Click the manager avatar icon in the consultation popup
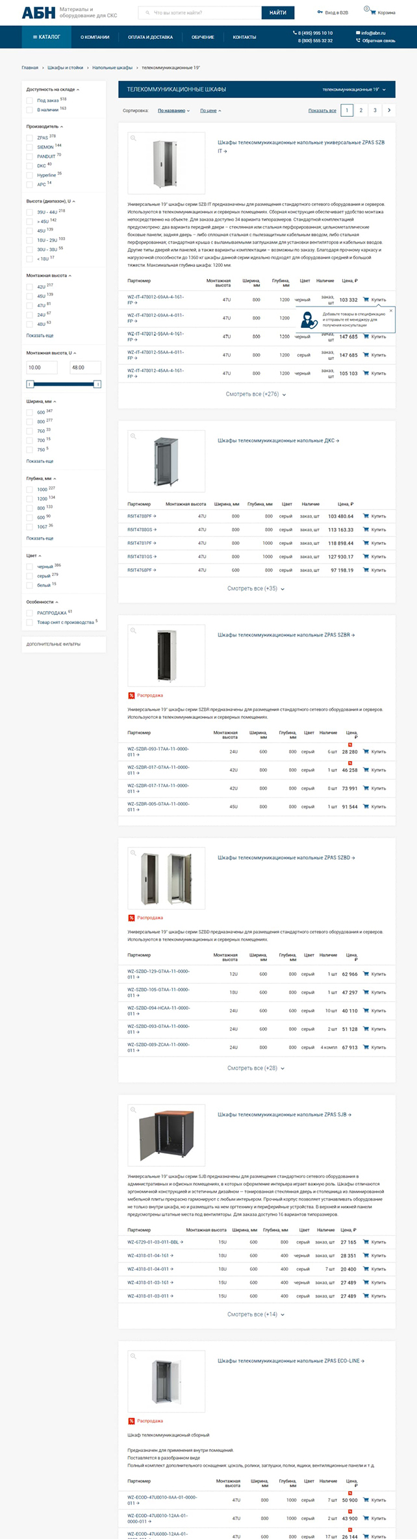Viewport: 417px width, 1539px height. pyautogui.click(x=310, y=319)
